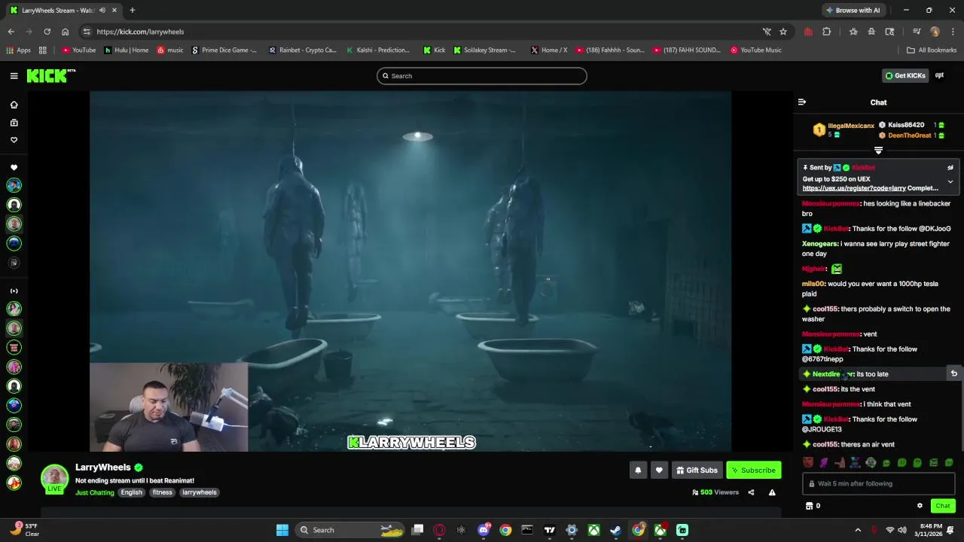Click the DeenTheGreat leaderboard name
The image size is (964, 542).
click(909, 135)
